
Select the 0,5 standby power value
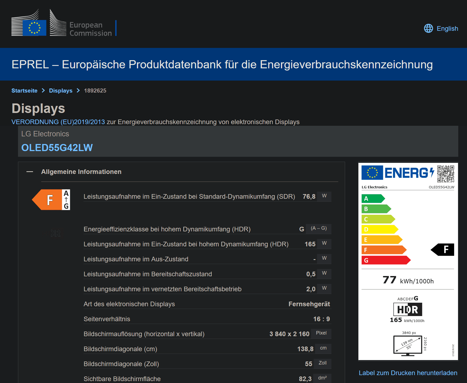tap(311, 274)
